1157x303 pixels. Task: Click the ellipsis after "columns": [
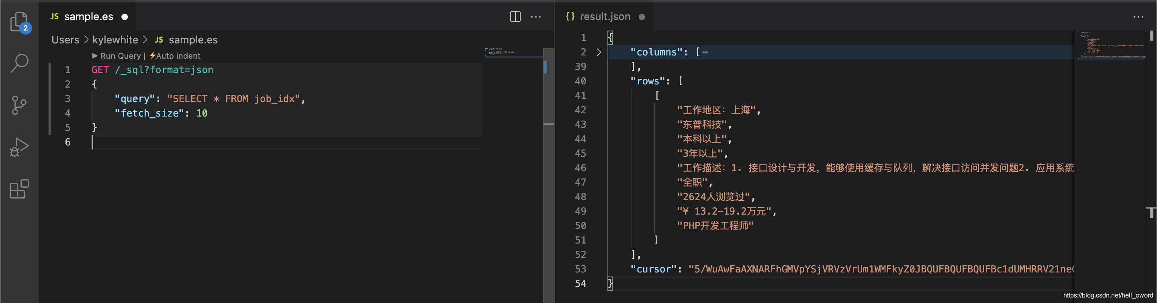(705, 52)
